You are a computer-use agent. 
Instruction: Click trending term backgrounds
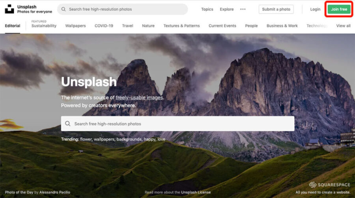pyautogui.click(x=129, y=139)
